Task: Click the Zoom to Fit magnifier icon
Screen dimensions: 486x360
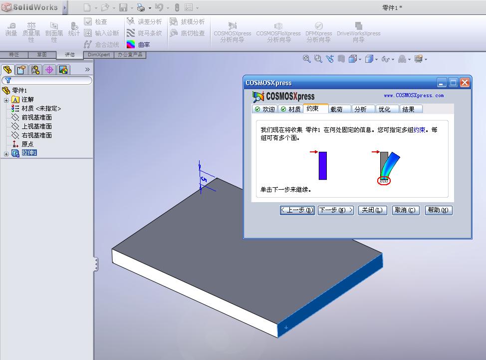Action: (306, 59)
